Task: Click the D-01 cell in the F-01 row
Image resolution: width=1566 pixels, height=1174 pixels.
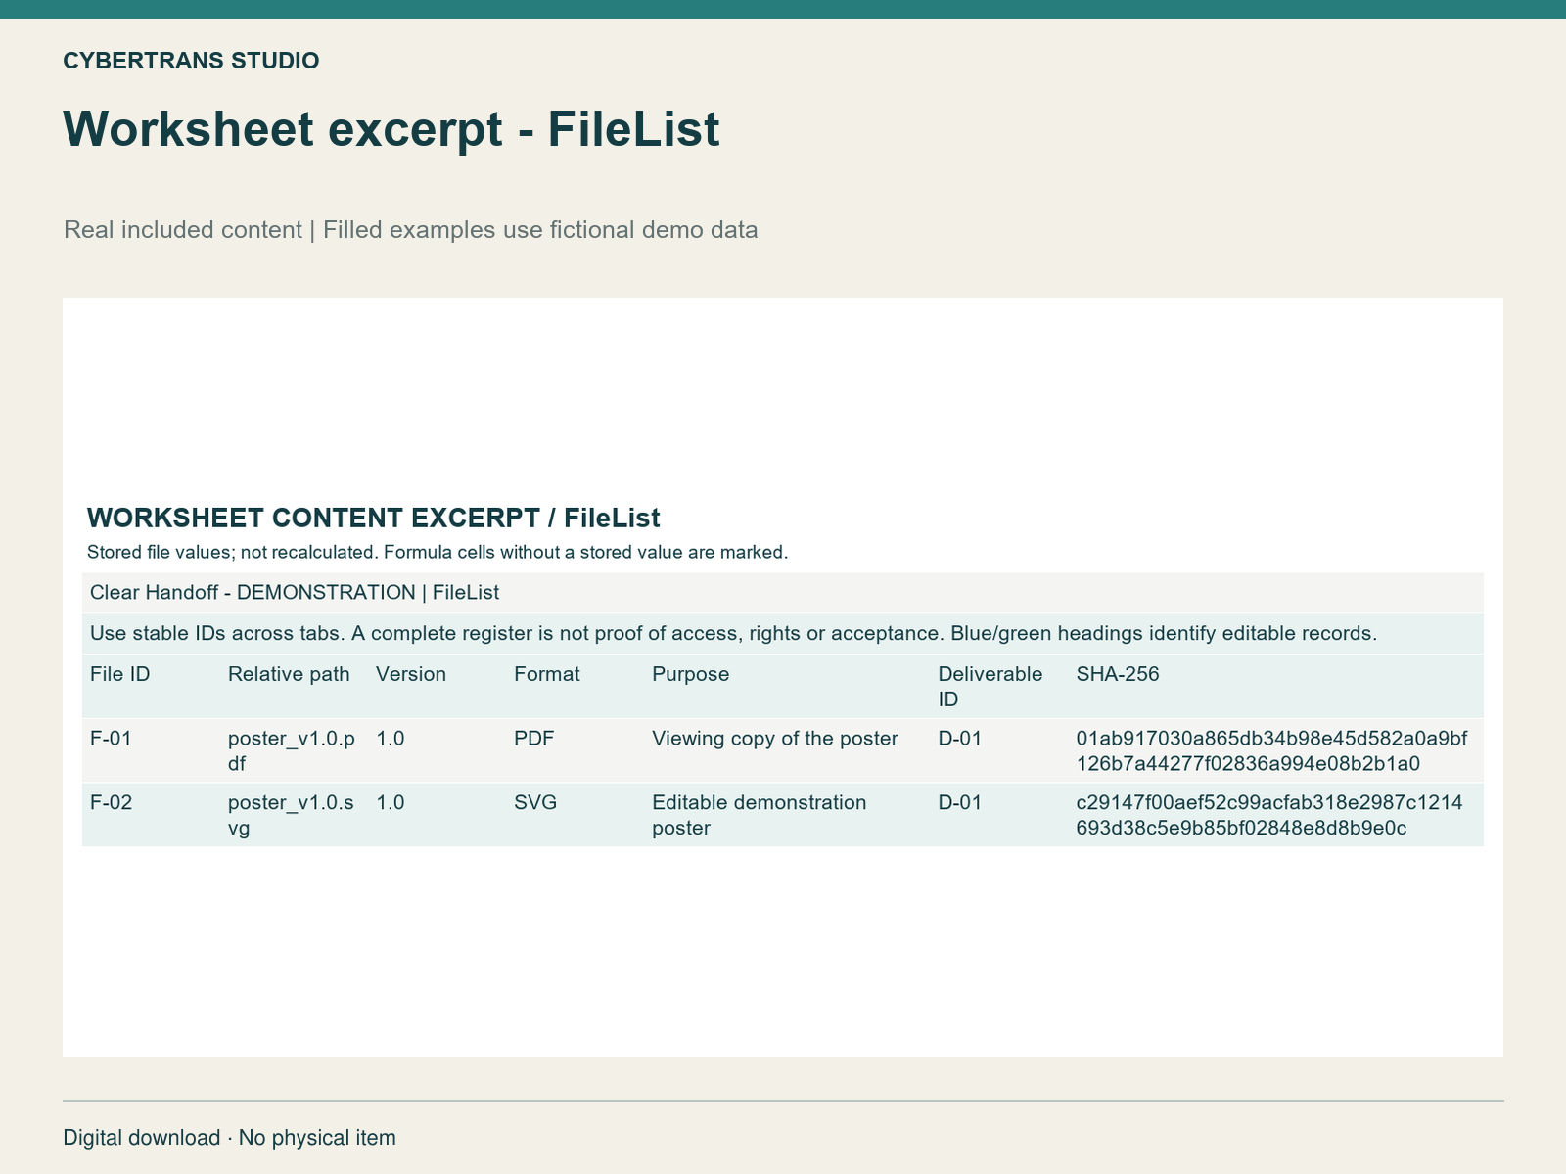Action: click(x=960, y=739)
